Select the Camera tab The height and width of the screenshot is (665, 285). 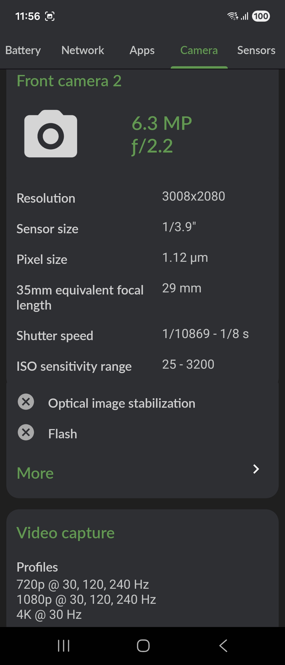coord(199,50)
